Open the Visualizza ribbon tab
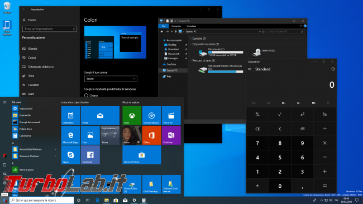Viewport: 363px width, 204px height. click(x=191, y=26)
